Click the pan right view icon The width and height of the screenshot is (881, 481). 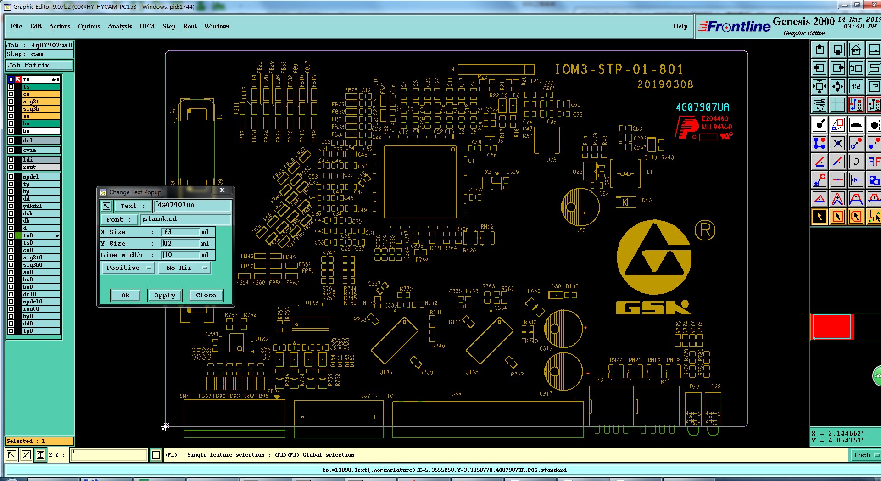(838, 68)
